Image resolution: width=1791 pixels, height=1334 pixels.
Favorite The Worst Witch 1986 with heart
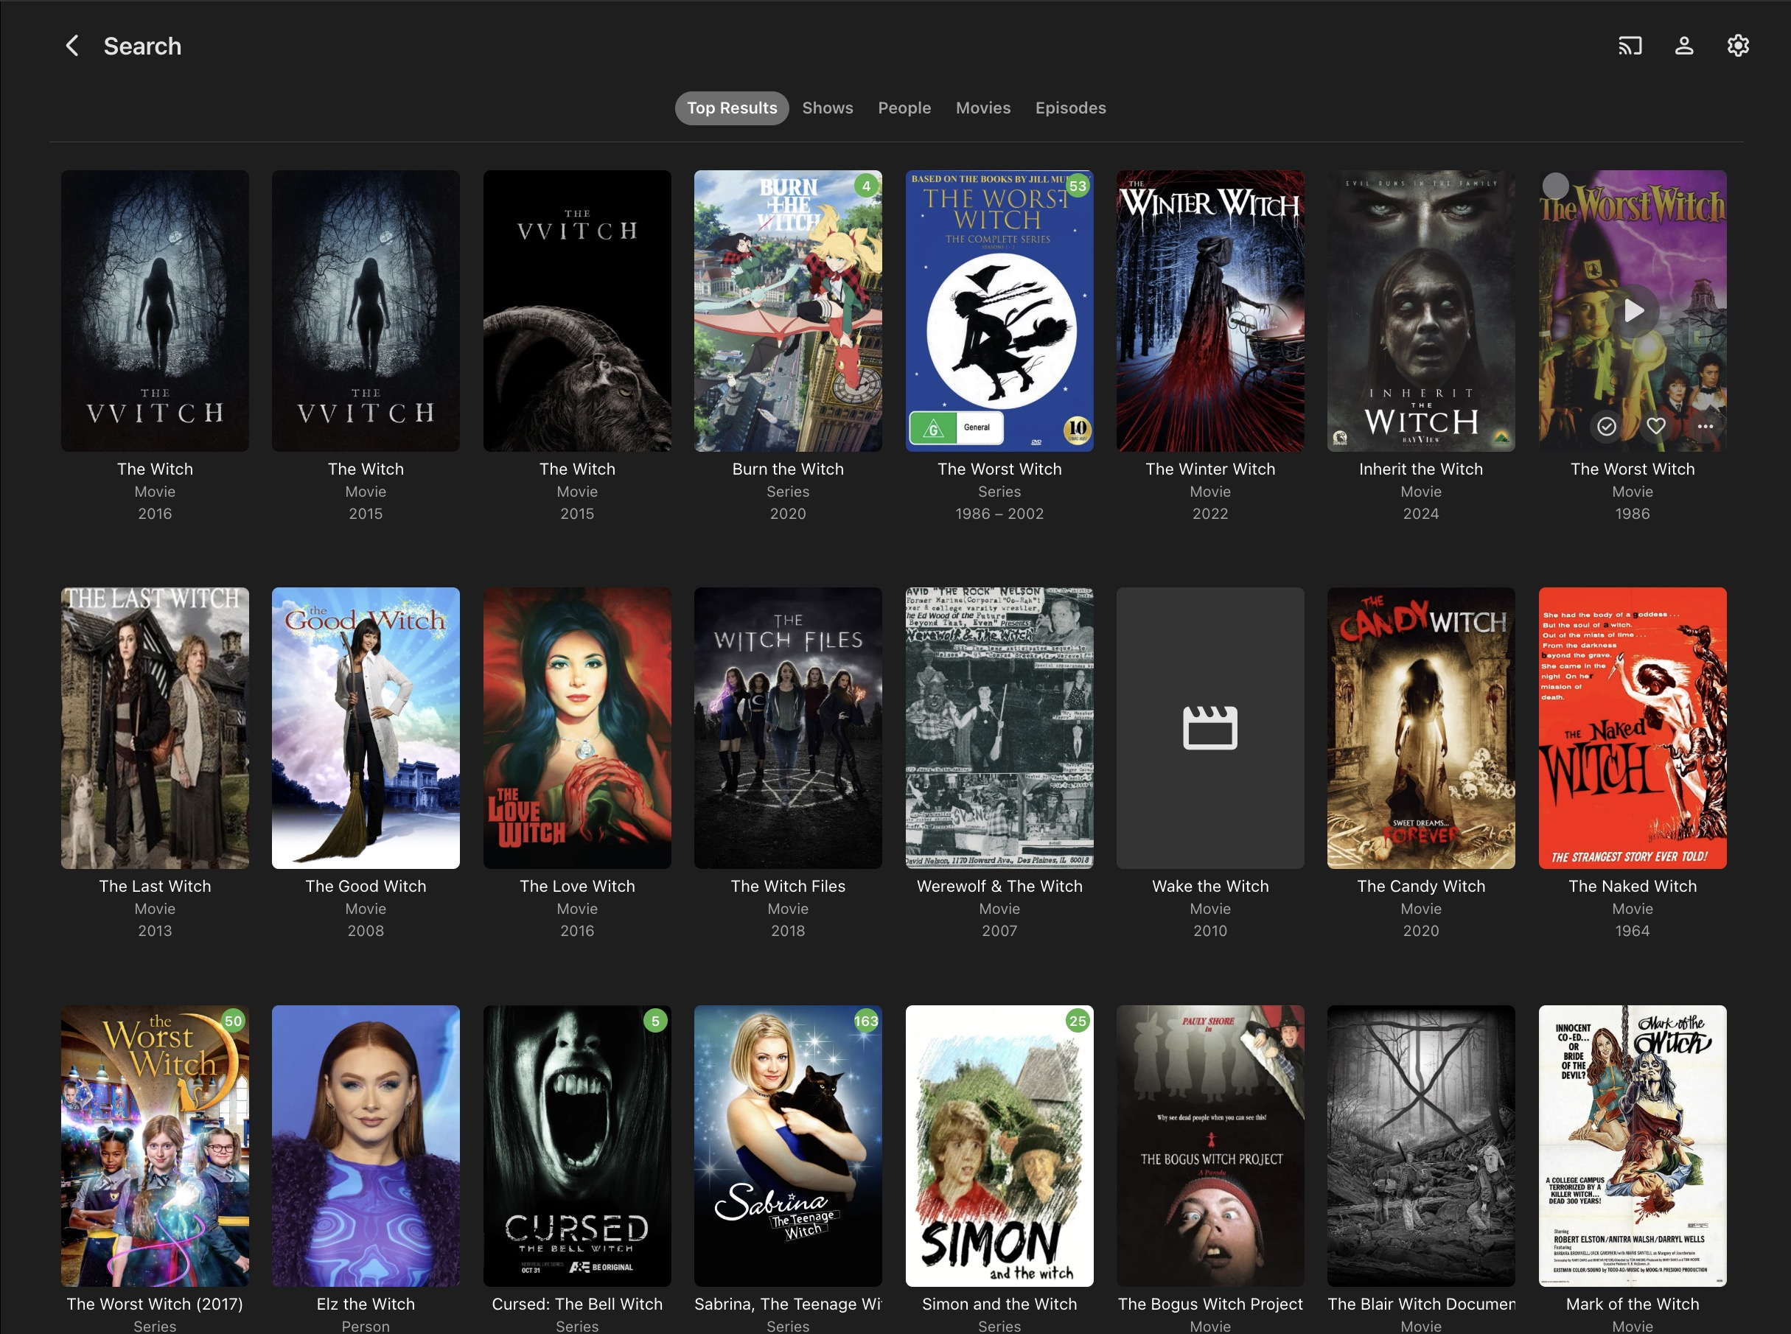click(1655, 426)
